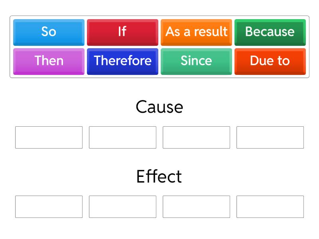Screen dimensions: 319x239
Task: Choose the third empty Effect box
Action: 196,207
